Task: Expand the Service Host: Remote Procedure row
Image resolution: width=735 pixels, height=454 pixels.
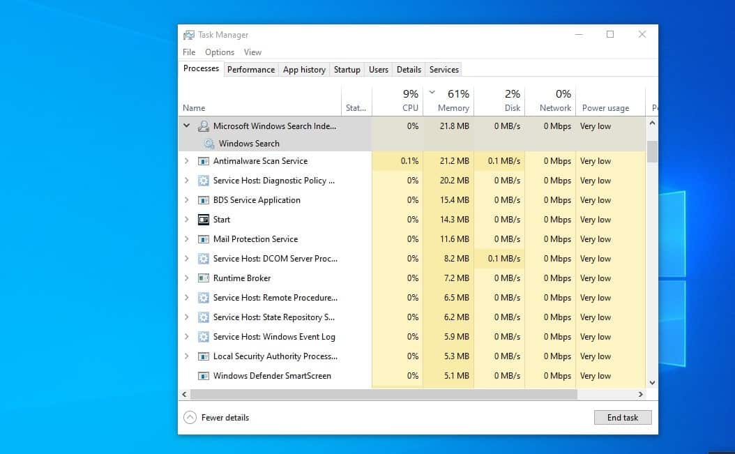Action: 187,298
